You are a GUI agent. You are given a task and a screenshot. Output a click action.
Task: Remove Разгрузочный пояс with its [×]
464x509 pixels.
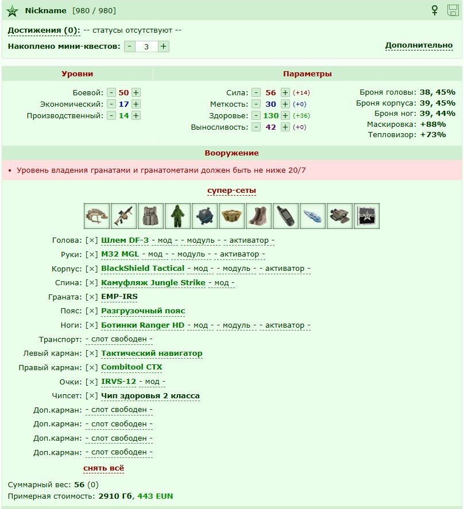[x=92, y=311]
